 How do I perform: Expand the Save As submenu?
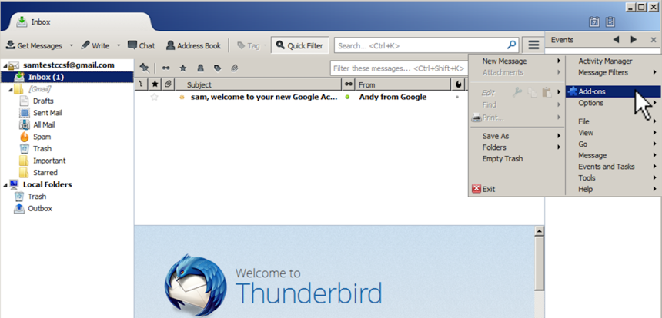tap(517, 136)
